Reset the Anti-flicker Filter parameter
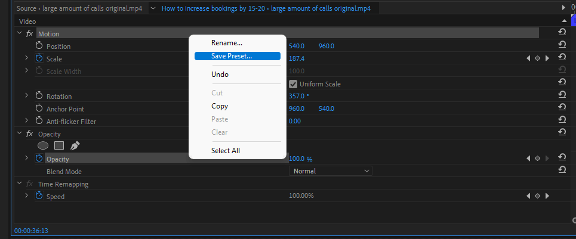 (562, 119)
